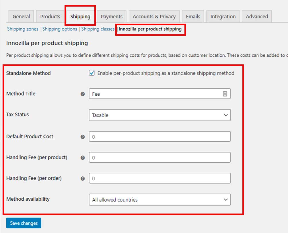Click the 'Enable per-product shipping as a standalone shipping method' label
The height and width of the screenshot is (233, 288).
166,73
